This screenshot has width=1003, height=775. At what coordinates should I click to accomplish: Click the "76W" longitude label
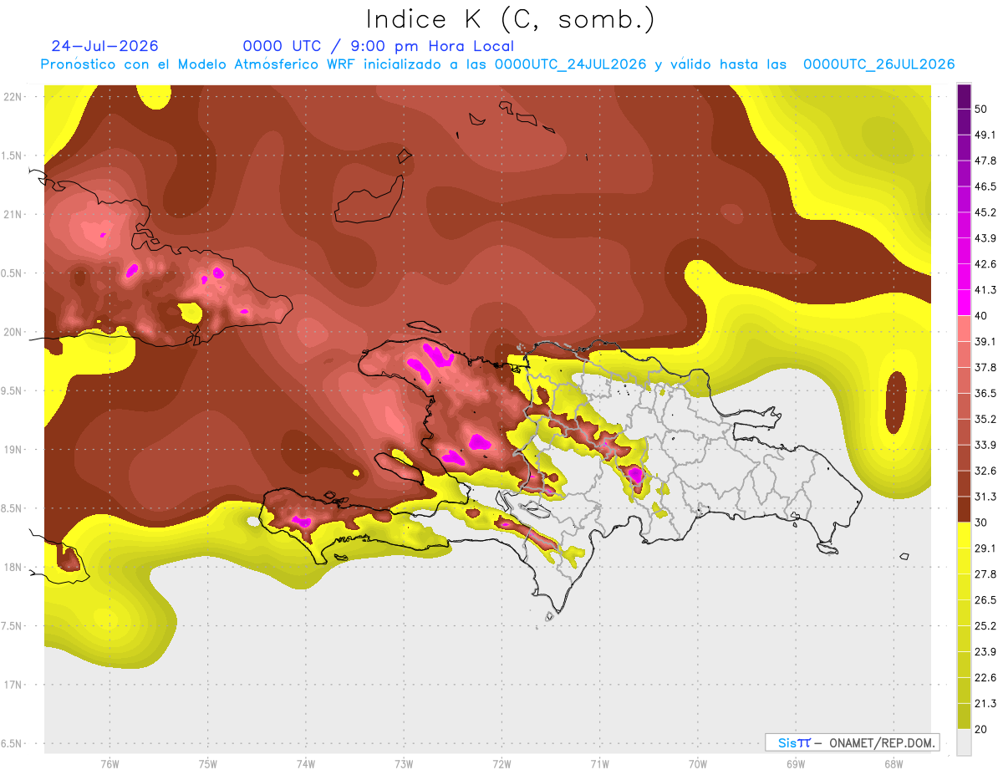click(109, 763)
